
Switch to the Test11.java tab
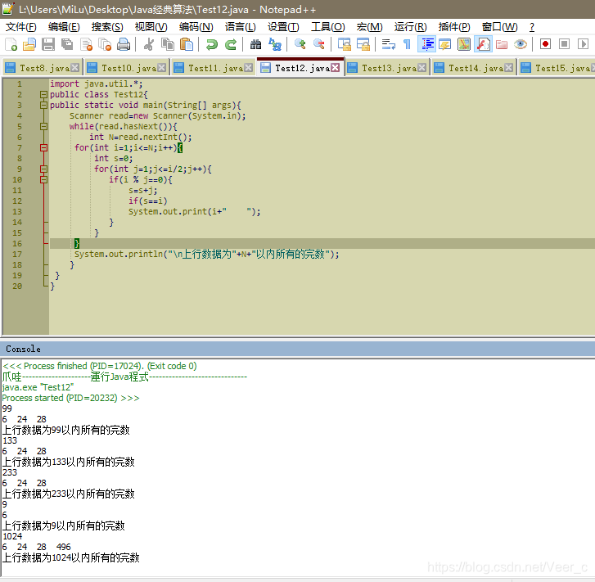213,68
